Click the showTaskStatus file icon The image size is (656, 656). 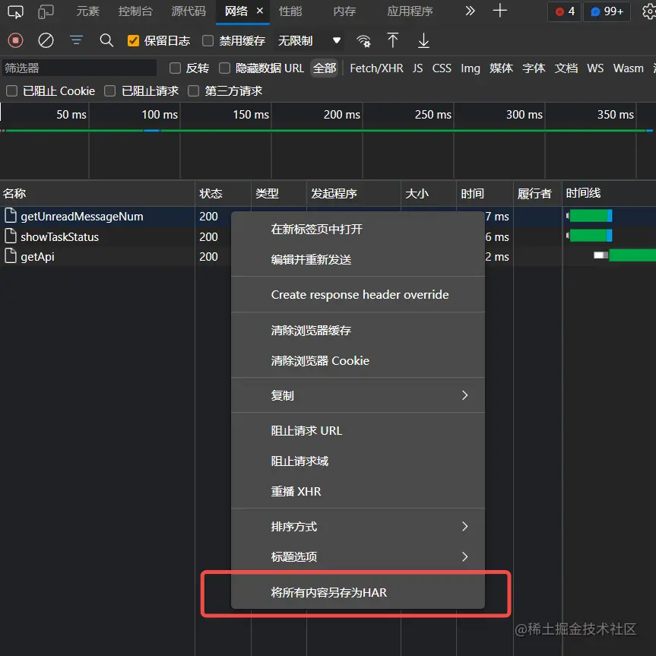(11, 236)
